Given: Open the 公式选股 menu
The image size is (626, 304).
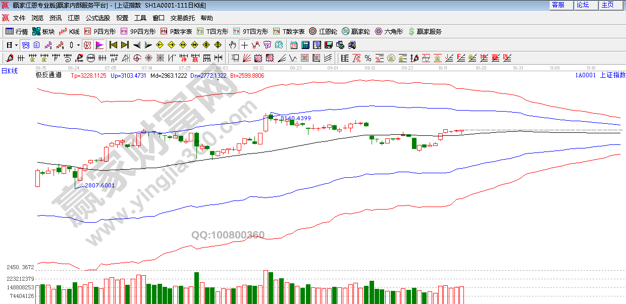Looking at the screenshot, I should click(x=97, y=18).
